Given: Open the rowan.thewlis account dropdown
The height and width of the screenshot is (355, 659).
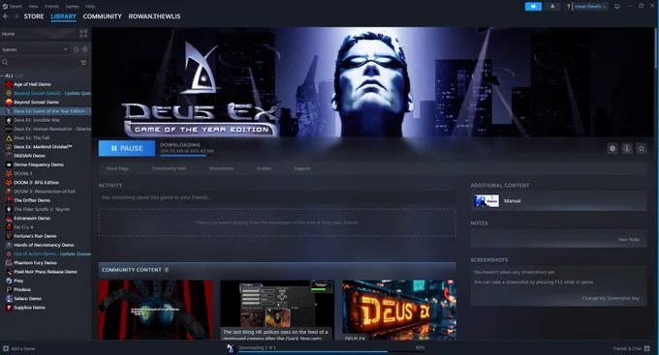Looking at the screenshot, I should 589,7.
